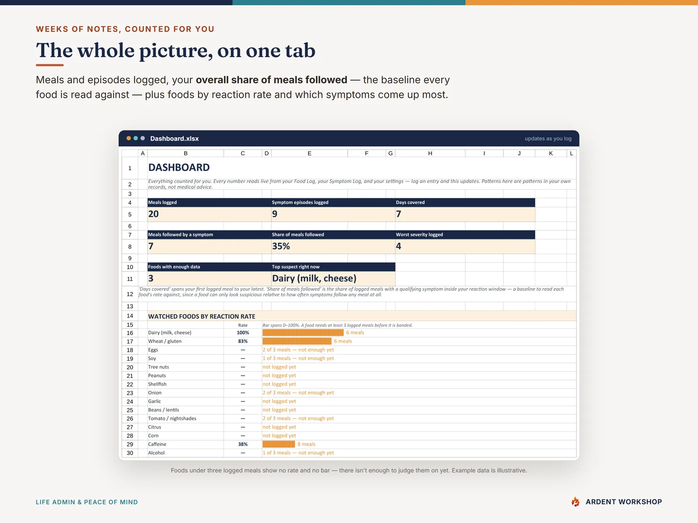This screenshot has width=698, height=523.
Task: Click the grey window dot in the title bar
Action: (x=143, y=138)
